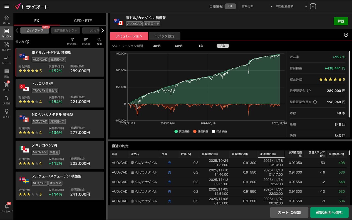Open the ガイド lightbulb icon
This screenshot has width=352, height=220.
tap(7, 113)
